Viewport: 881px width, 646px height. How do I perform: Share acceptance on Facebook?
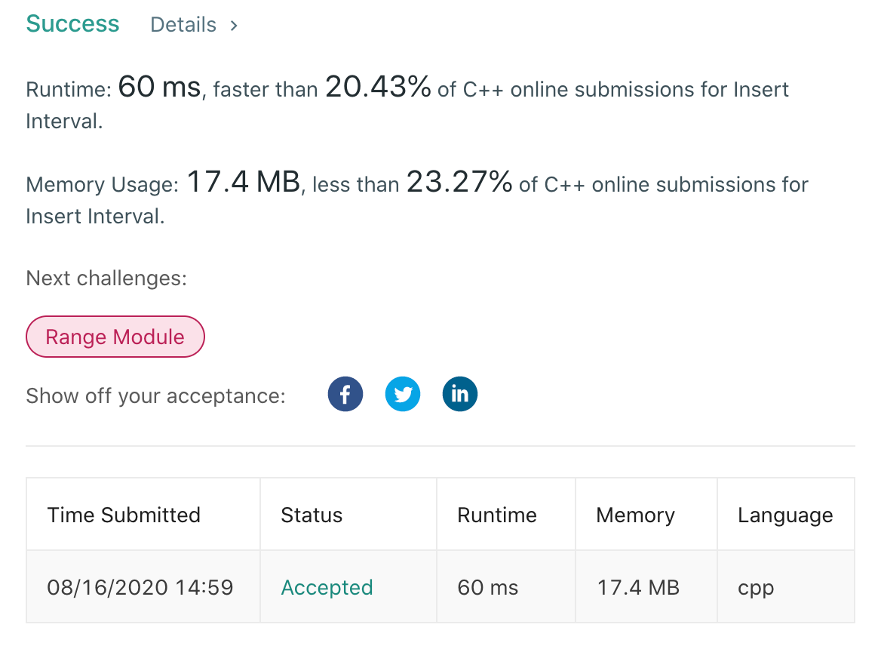(x=345, y=393)
